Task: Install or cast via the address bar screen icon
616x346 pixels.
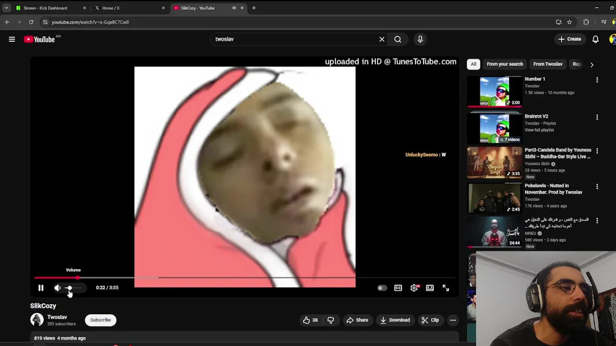Action: click(559, 22)
